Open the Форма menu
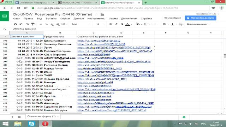226x127 pixels. 113,19
